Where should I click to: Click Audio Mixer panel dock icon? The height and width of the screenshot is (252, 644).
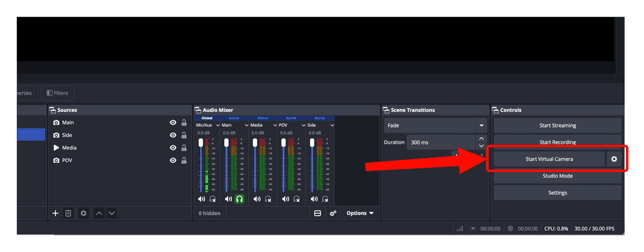tap(198, 110)
